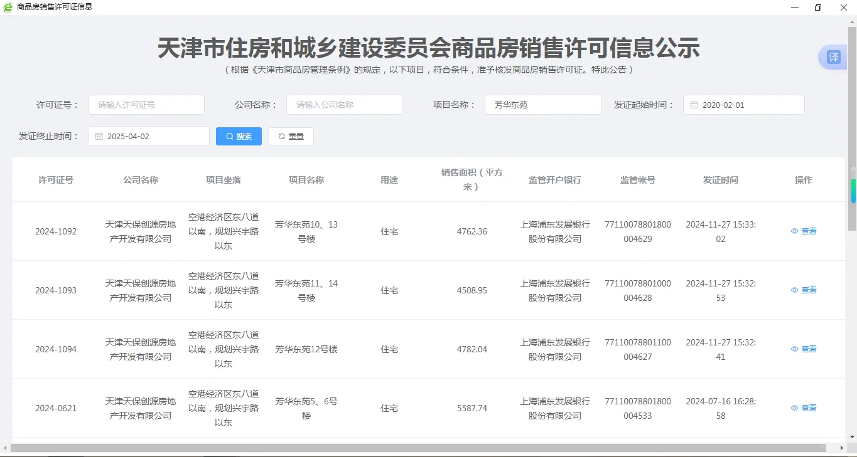Click account number ending 004628
857x457 pixels.
(x=638, y=290)
